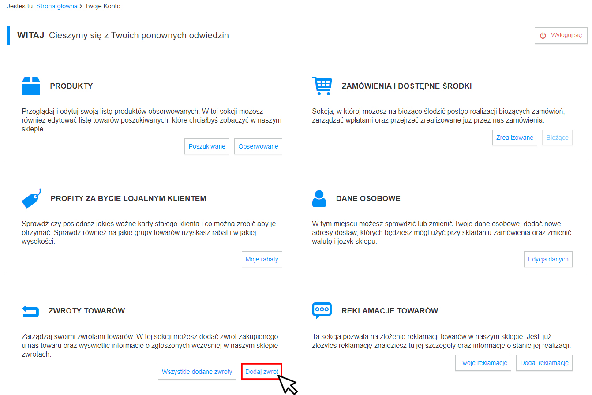The height and width of the screenshot is (395, 592).
Task: Click the power icon in Wyloguj się
Action: 543,35
